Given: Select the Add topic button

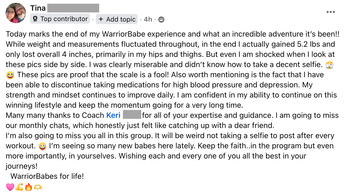Looking at the screenshot, I should (117, 19).
